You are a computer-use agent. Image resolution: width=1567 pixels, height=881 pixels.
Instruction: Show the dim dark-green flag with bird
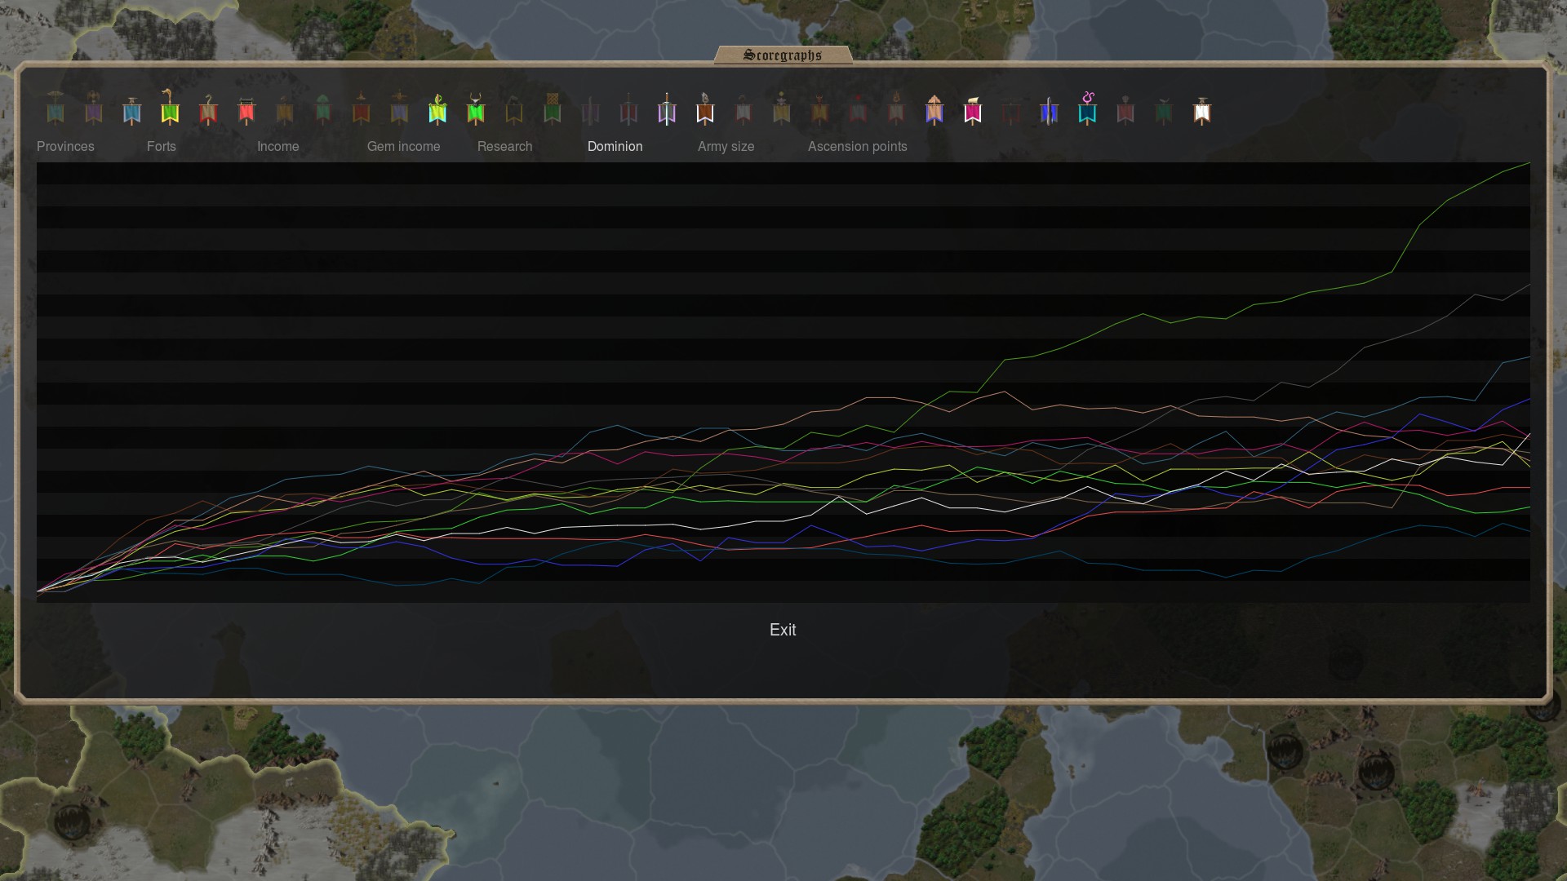click(1164, 110)
